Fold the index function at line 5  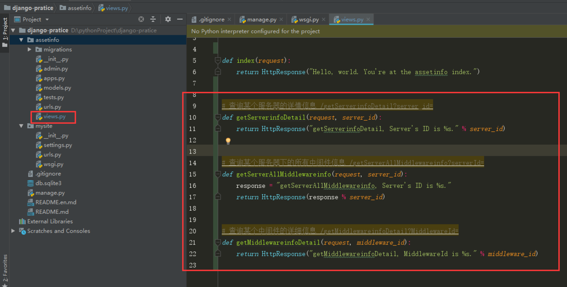[218, 60]
